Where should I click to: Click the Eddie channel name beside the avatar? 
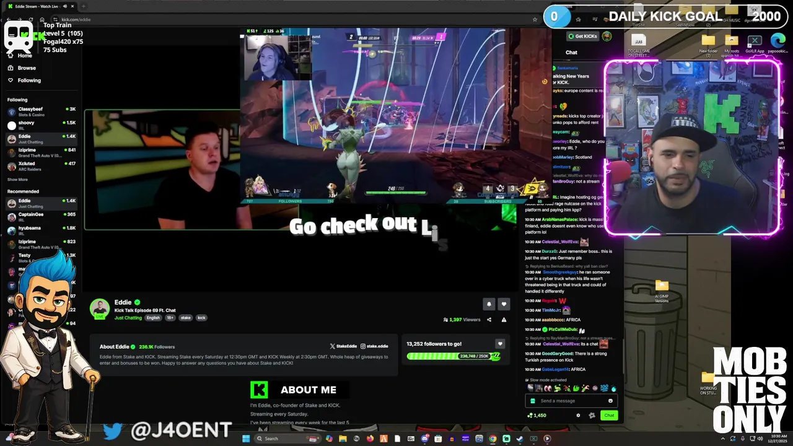click(x=123, y=302)
